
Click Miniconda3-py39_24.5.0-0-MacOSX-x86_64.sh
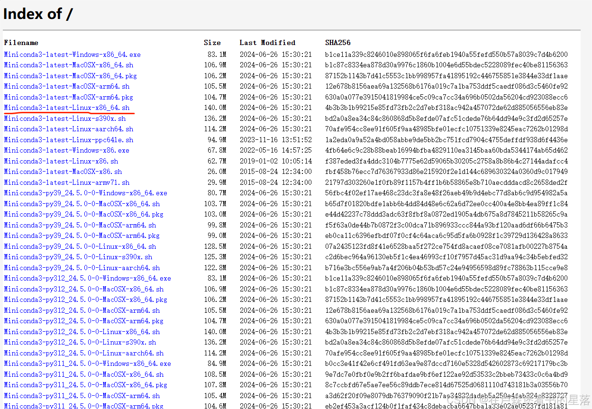pyautogui.click(x=82, y=204)
